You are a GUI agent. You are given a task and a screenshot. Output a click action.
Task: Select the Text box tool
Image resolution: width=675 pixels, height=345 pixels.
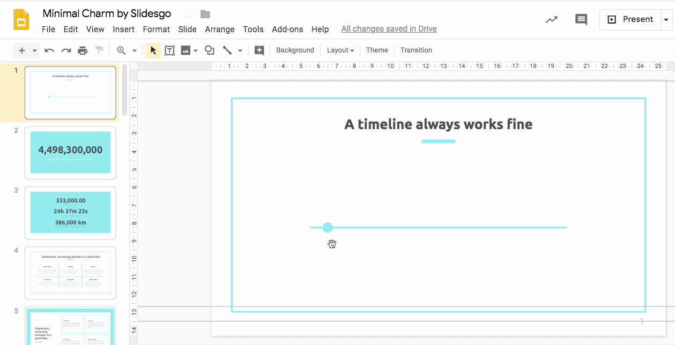(x=169, y=50)
